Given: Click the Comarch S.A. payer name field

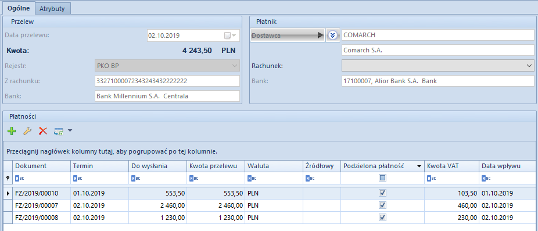Looking at the screenshot, I should 438,50.
